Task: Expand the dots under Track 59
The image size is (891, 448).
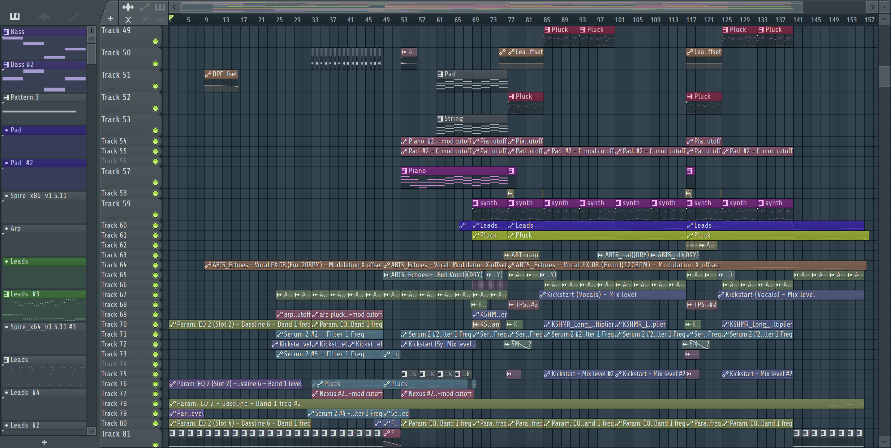Action: [111, 218]
